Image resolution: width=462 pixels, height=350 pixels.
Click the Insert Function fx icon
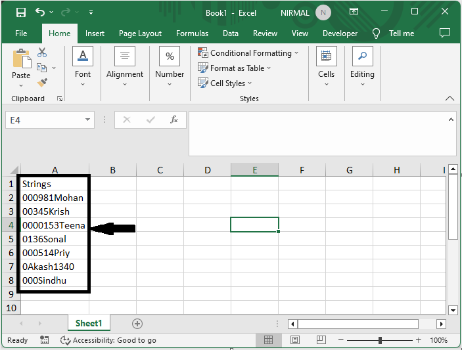tap(174, 120)
